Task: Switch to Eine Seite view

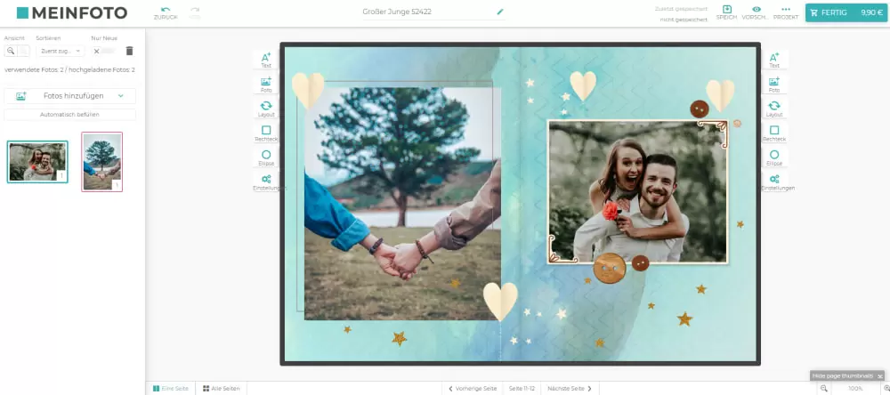Action: pos(170,389)
